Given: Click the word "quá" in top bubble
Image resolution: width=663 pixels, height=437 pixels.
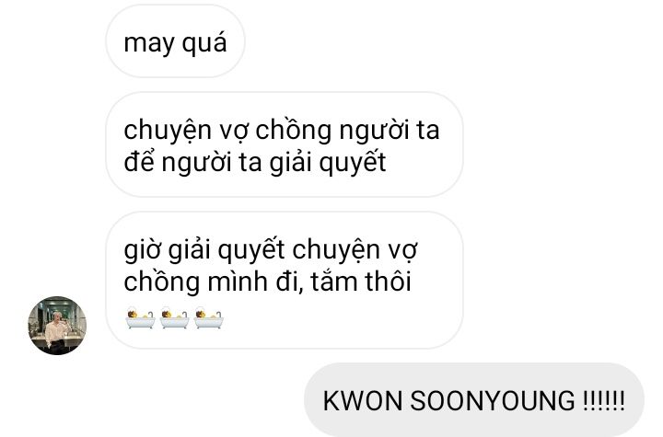Looking at the screenshot, I should tap(204, 42).
